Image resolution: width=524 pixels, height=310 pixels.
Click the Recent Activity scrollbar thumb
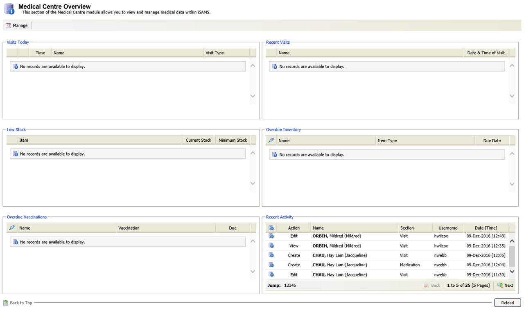(512, 256)
